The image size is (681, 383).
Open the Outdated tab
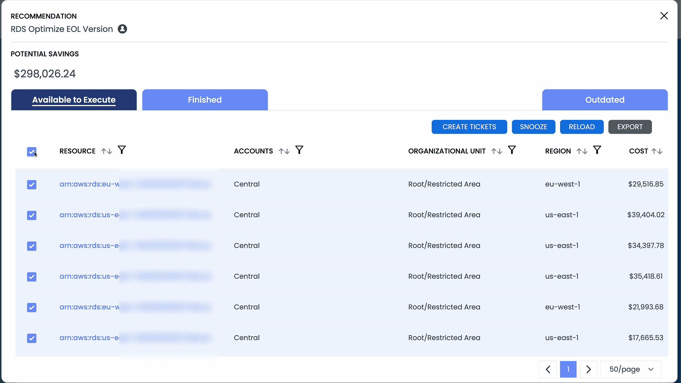point(604,100)
